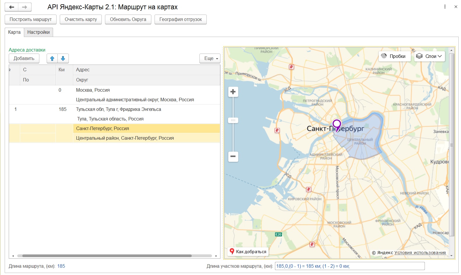
Task: Click the table scrollbar's left arrow
Action: click(13, 256)
